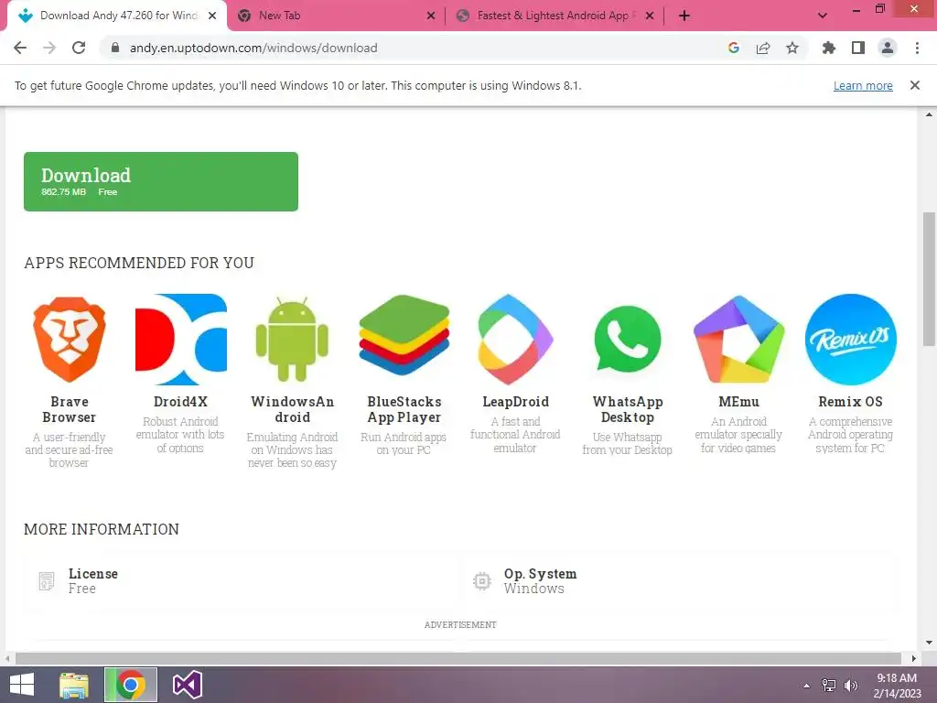Open the Droid4X title link
The height and width of the screenshot is (703, 937).
tap(180, 402)
